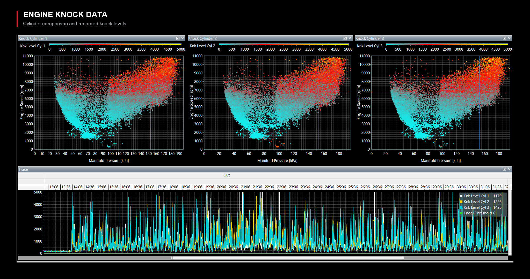Click Knk Level Cyl 2 scale label in scatter panel

[202, 46]
